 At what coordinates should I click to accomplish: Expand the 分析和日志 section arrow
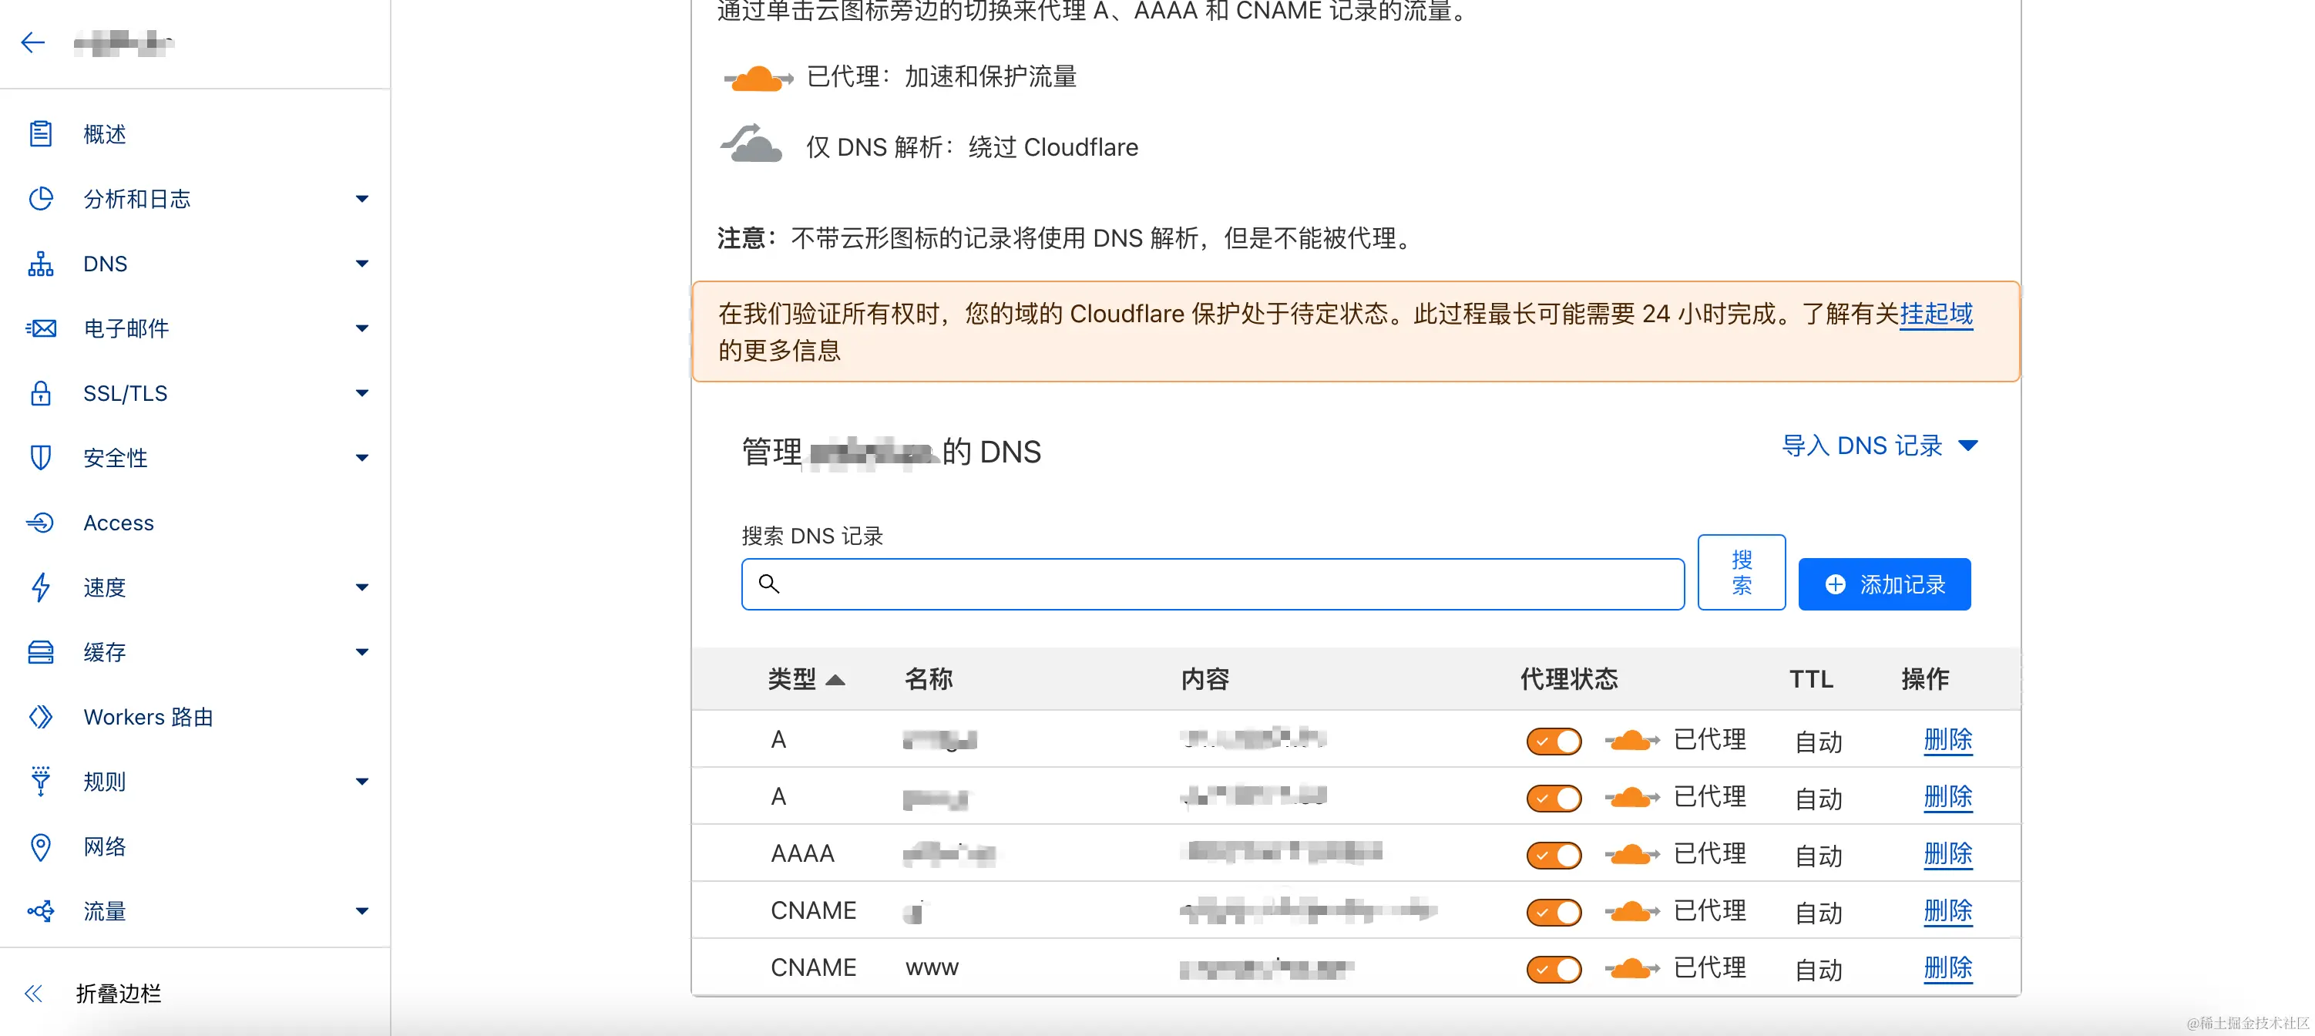[x=361, y=199]
